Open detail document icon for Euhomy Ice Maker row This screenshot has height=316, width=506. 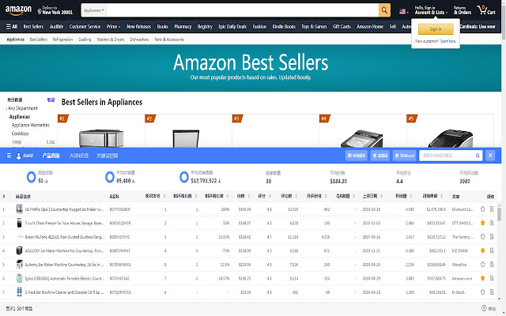(x=492, y=265)
